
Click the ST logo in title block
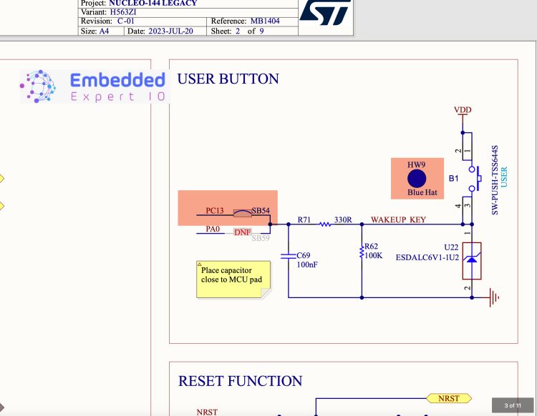[324, 14]
